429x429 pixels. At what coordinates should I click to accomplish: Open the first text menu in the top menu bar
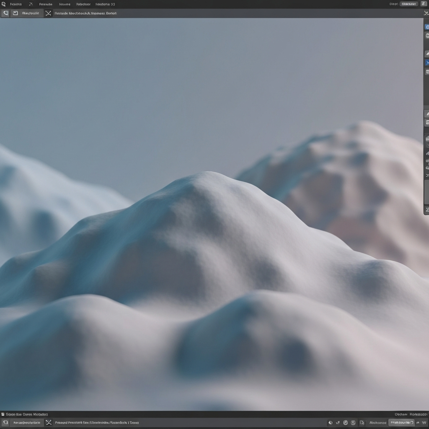[16, 4]
